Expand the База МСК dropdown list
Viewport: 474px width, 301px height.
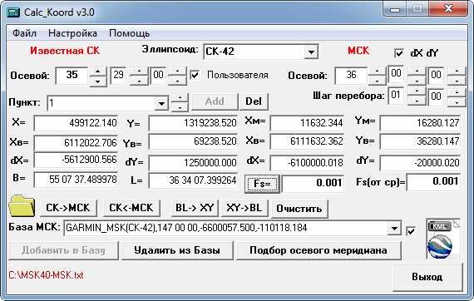click(394, 228)
